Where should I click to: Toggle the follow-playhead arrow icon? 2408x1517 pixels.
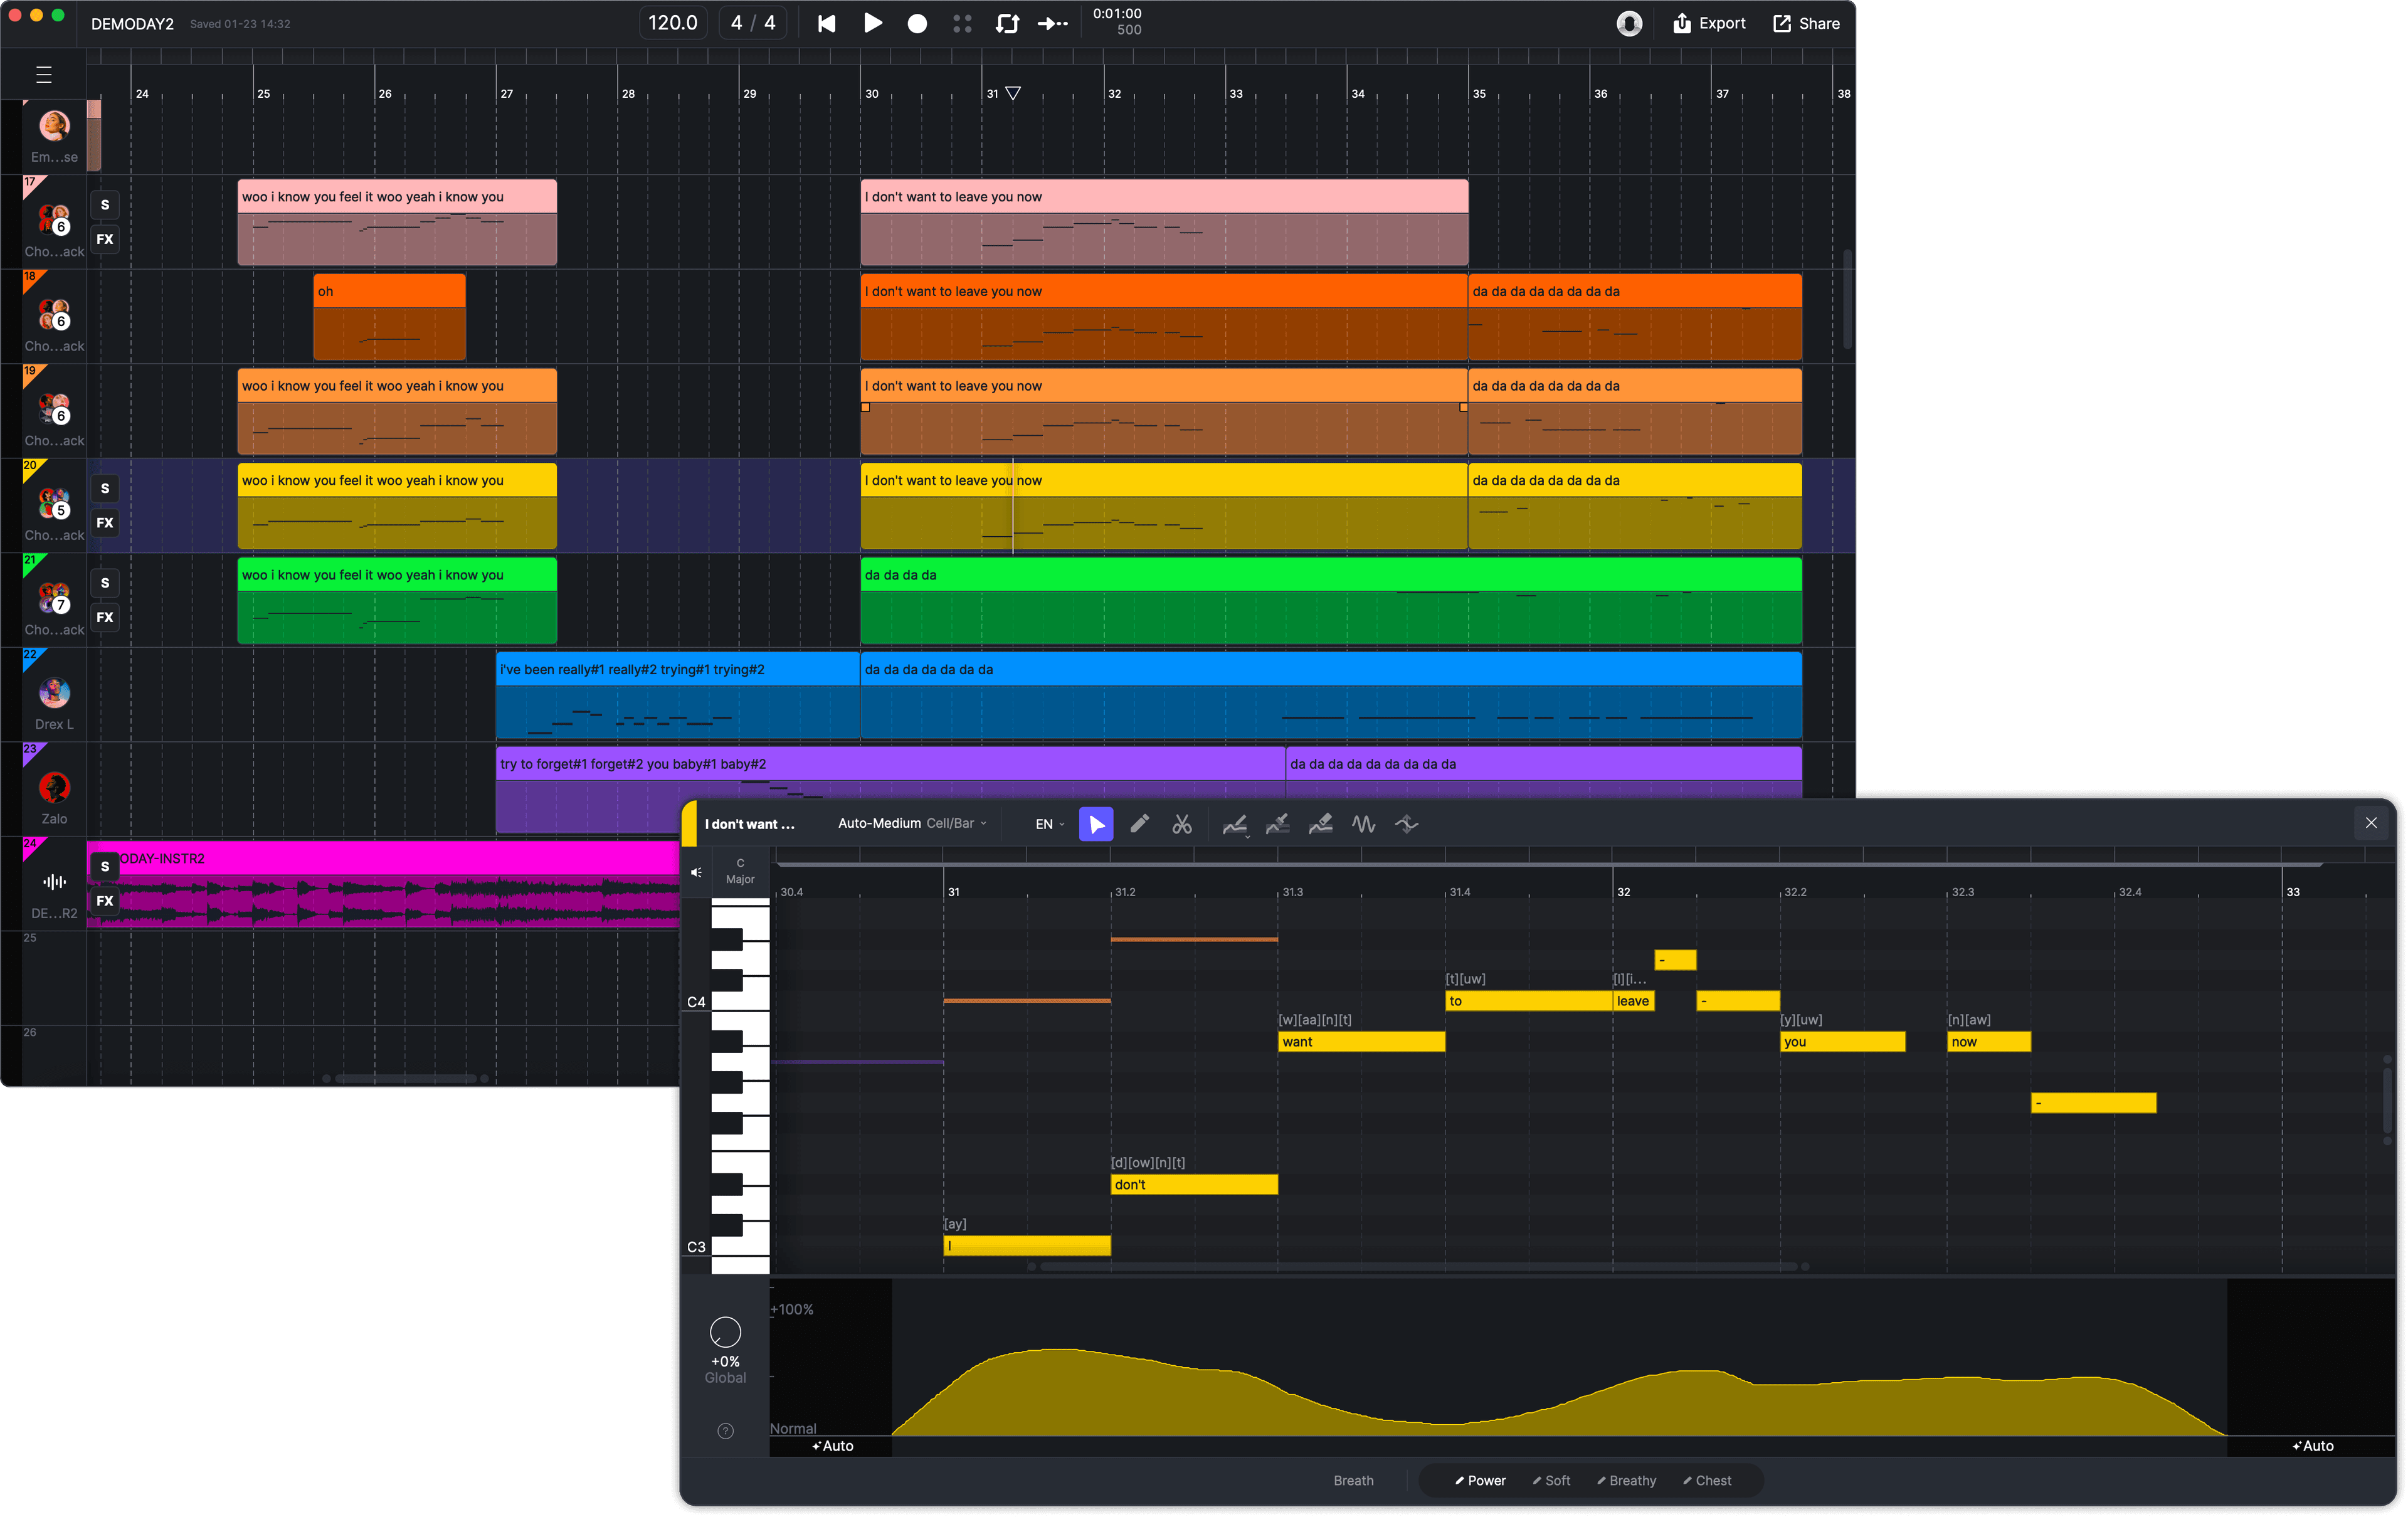pos(1052,23)
